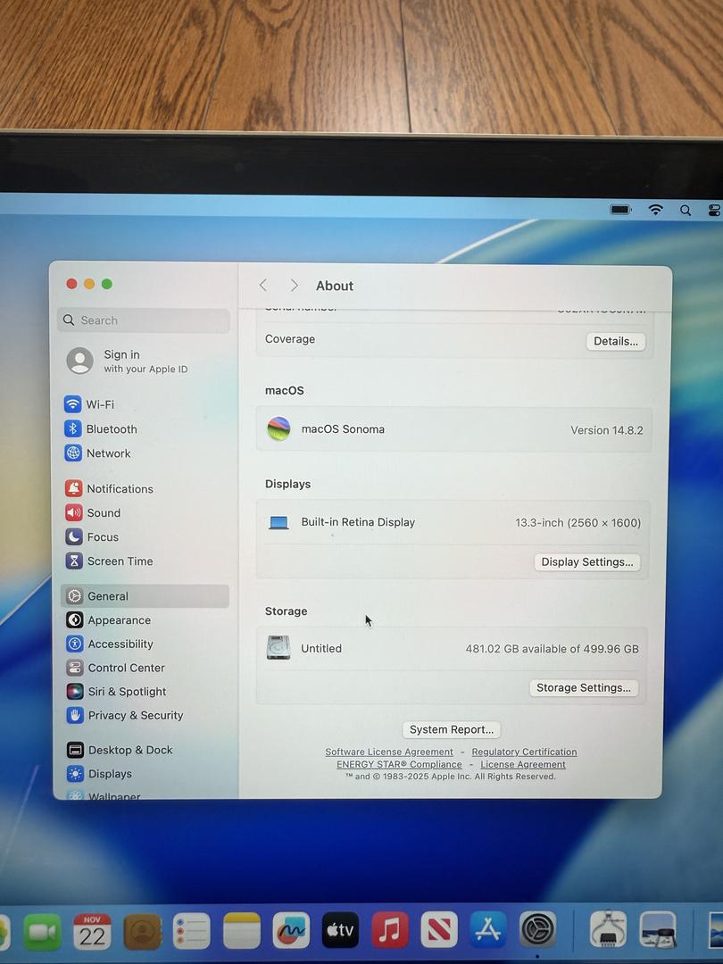Open Accessibility settings in sidebar
The width and height of the screenshot is (723, 964).
[x=110, y=644]
